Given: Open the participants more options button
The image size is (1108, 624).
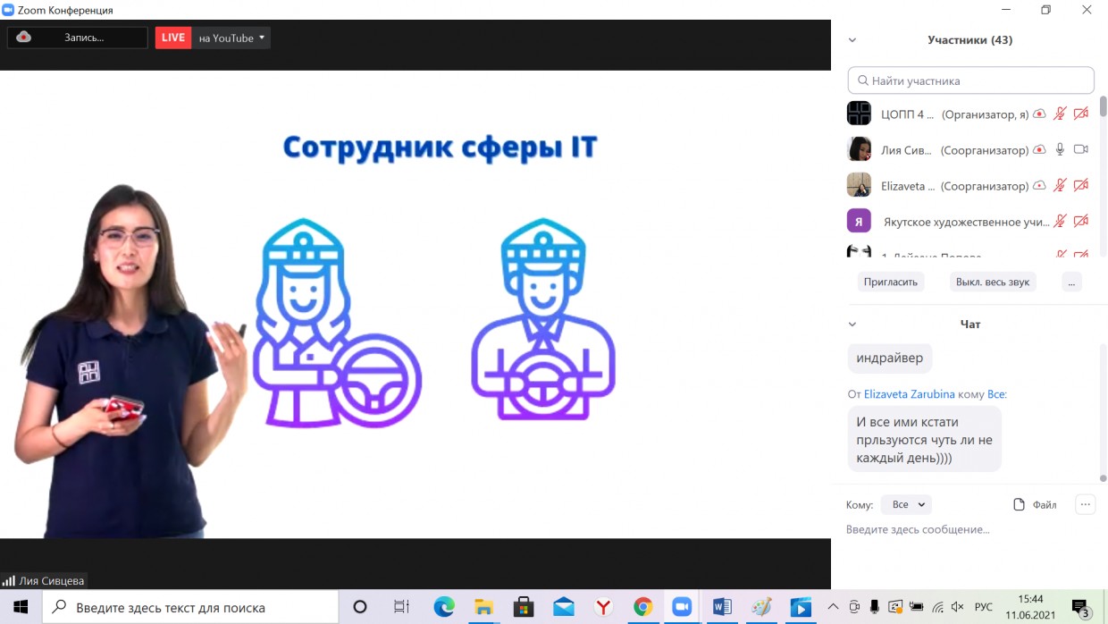Looking at the screenshot, I should [x=1072, y=282].
